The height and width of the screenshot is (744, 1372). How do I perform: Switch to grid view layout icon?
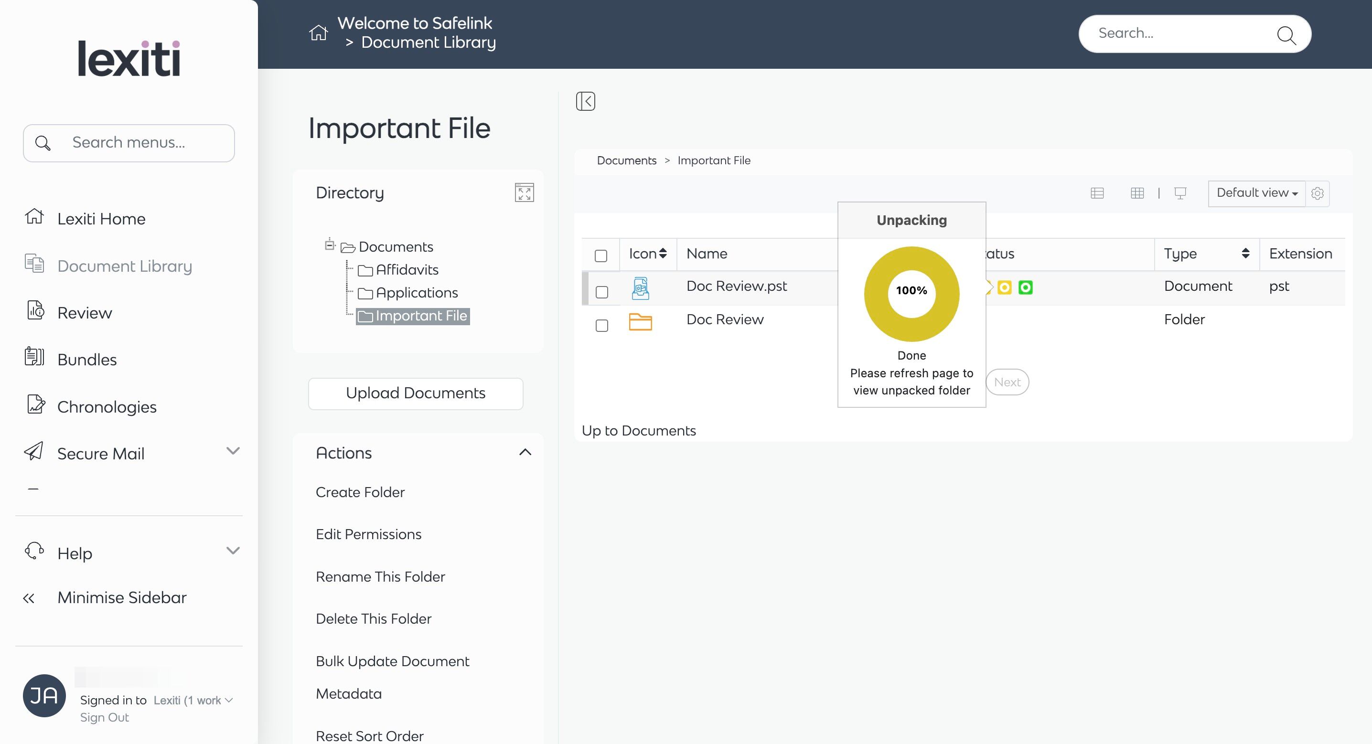pos(1136,193)
